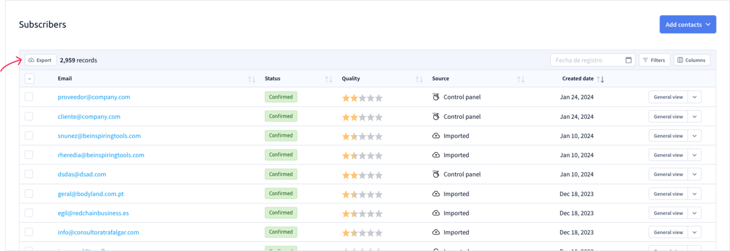Open egil@redchainbusiness.es subscriber link
Image resolution: width=730 pixels, height=251 pixels.
tap(93, 213)
